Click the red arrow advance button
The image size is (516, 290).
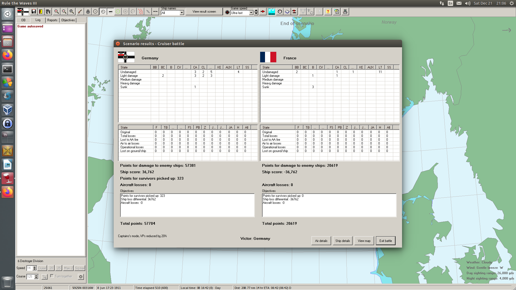pos(263,12)
